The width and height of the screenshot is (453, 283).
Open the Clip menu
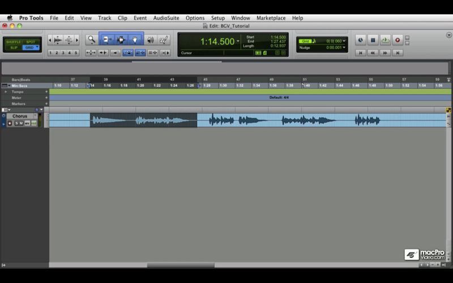122,18
